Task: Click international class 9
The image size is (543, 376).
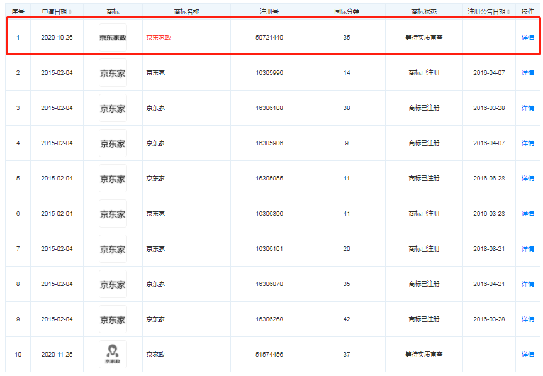Action: 347,143
